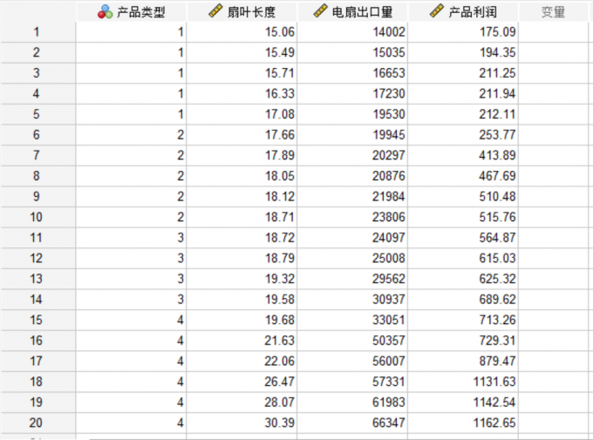Image resolution: width=593 pixels, height=440 pixels.
Task: Click the cell with value 16653
Action: click(x=353, y=73)
